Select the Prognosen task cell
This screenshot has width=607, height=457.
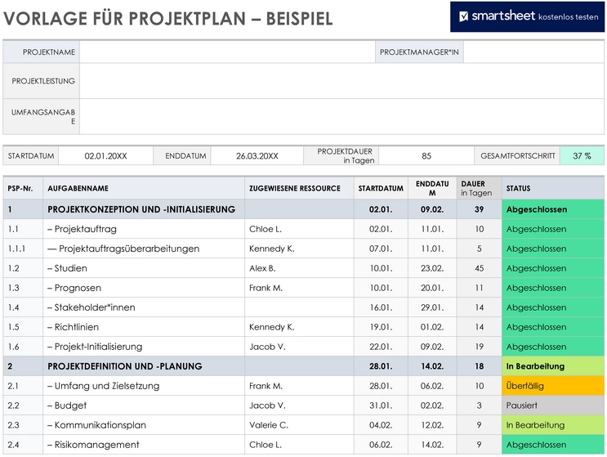(x=144, y=288)
